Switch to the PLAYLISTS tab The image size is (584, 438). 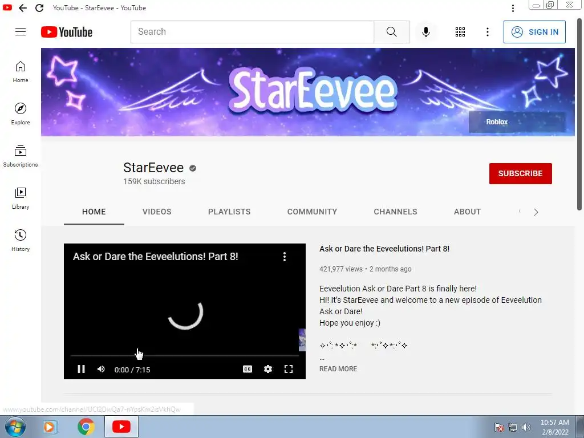[x=229, y=212]
